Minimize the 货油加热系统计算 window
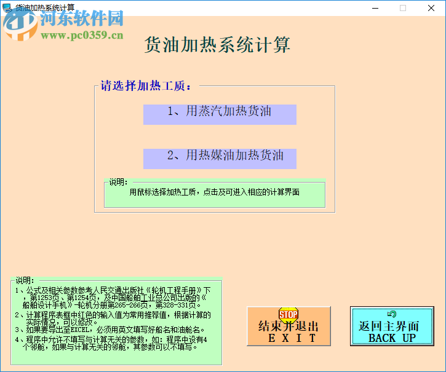 (x=375, y=8)
